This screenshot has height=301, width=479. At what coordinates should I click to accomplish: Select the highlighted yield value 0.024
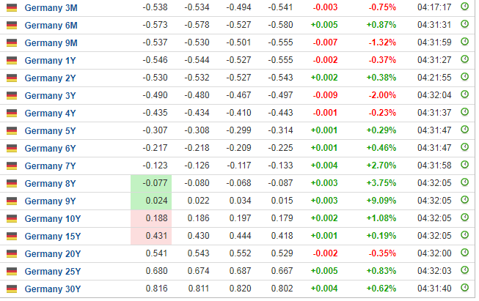click(x=156, y=201)
